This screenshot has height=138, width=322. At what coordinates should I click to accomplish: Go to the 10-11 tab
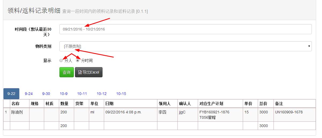(x=82, y=94)
